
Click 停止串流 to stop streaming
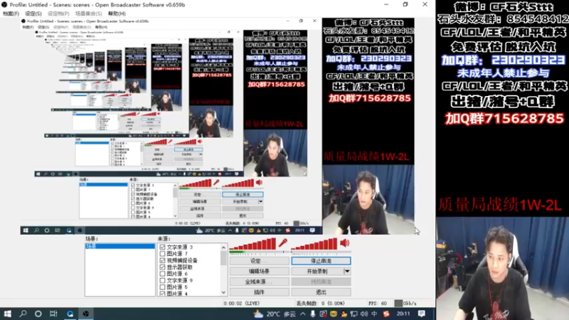[321, 261]
